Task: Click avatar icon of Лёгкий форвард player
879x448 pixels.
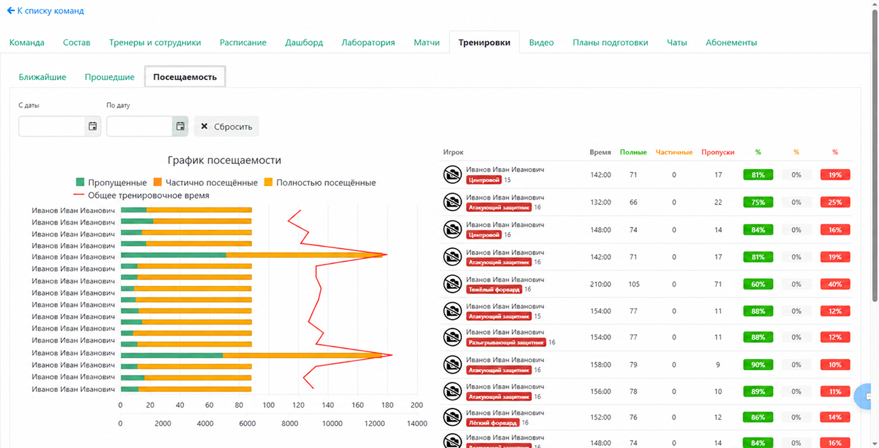Action: (453, 419)
